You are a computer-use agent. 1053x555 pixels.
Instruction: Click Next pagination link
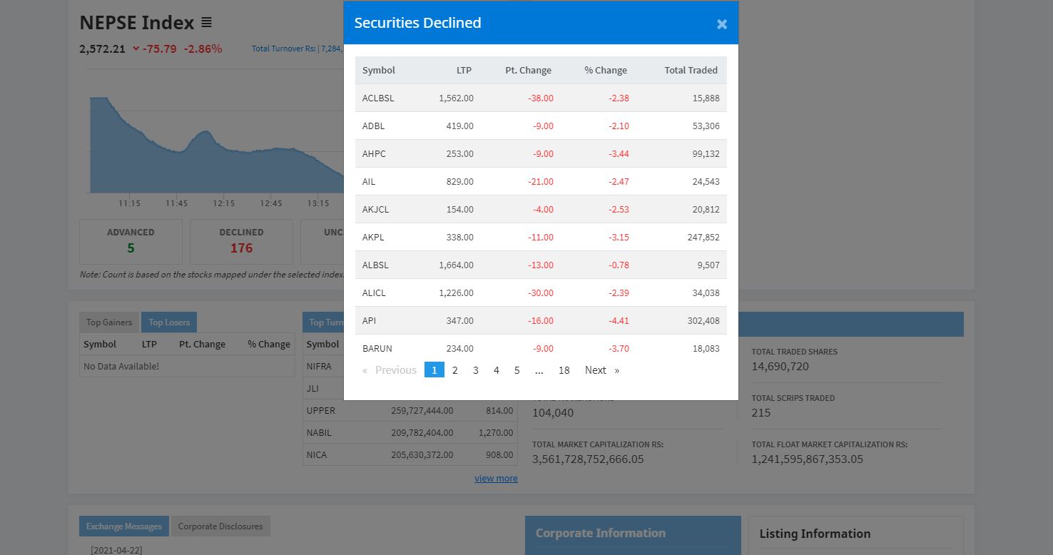(601, 370)
